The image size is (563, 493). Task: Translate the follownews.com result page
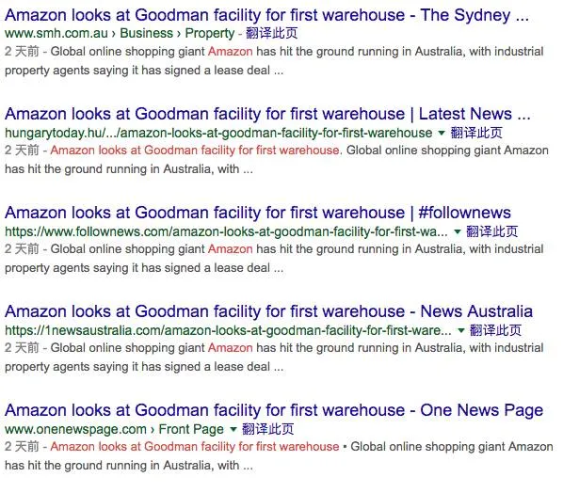tap(491, 231)
